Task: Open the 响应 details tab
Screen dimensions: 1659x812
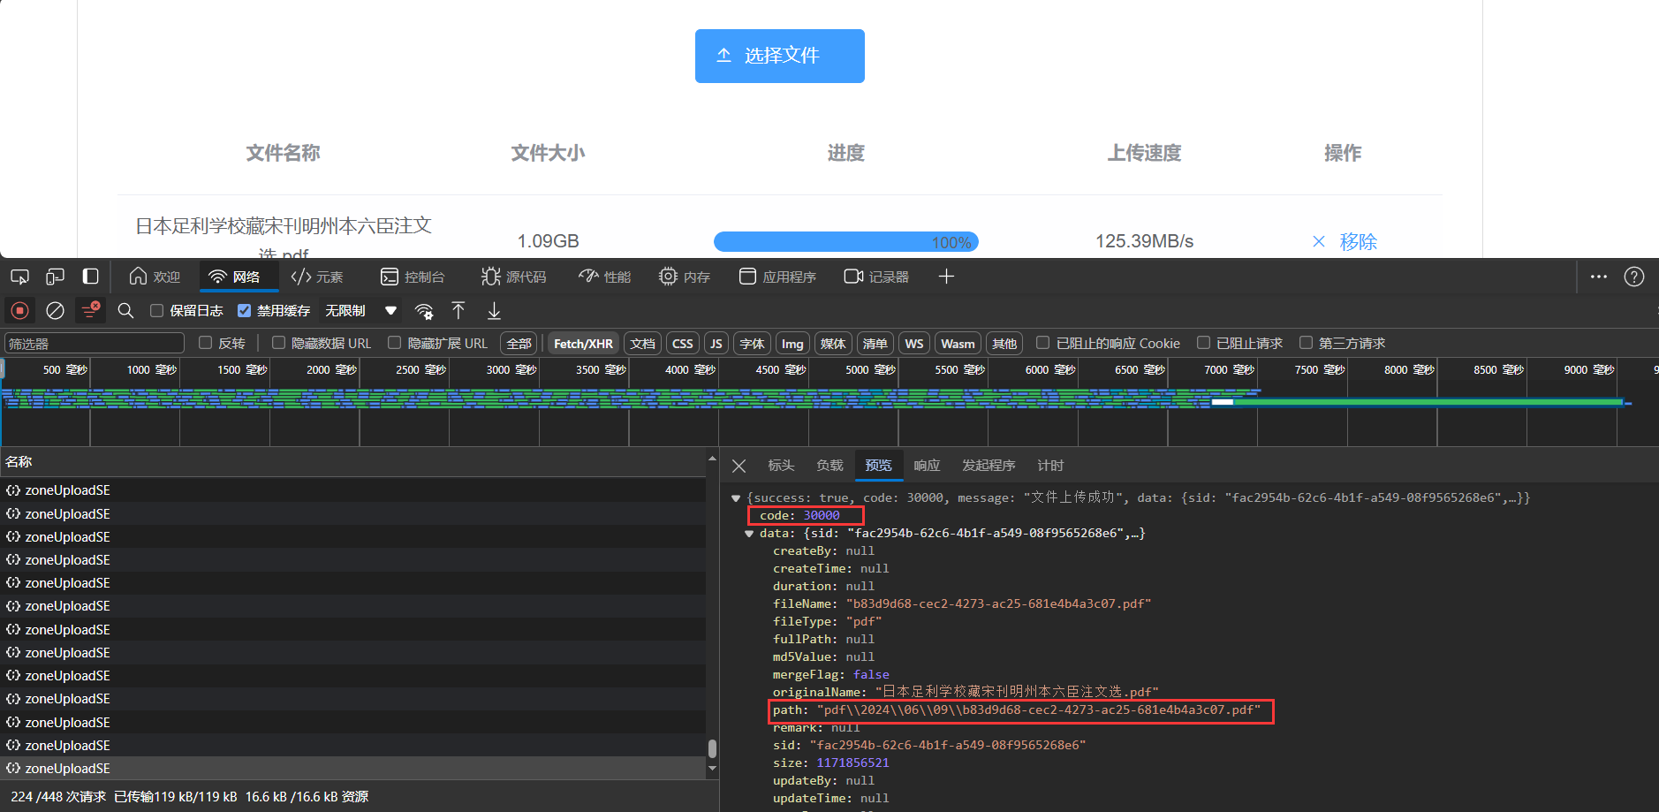Action: click(x=927, y=466)
